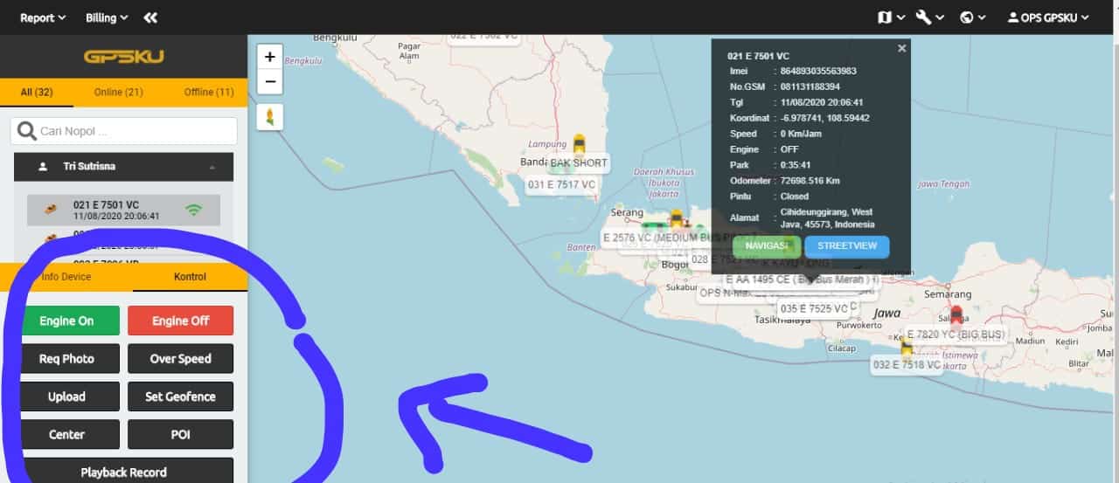
Task: Click the map zoom out minus button
Action: [269, 82]
